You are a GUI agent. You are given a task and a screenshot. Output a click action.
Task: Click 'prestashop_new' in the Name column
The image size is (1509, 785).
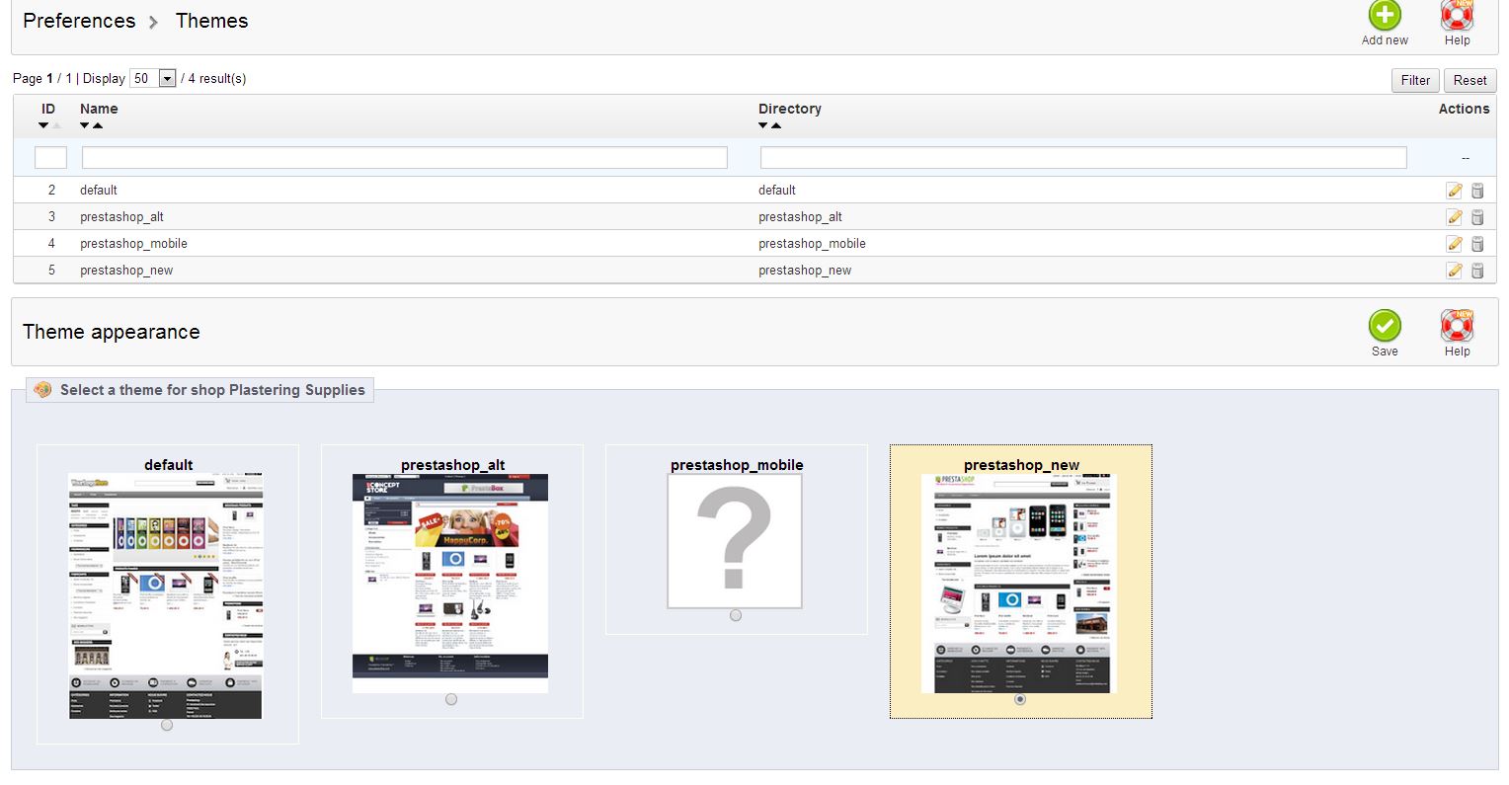(126, 271)
